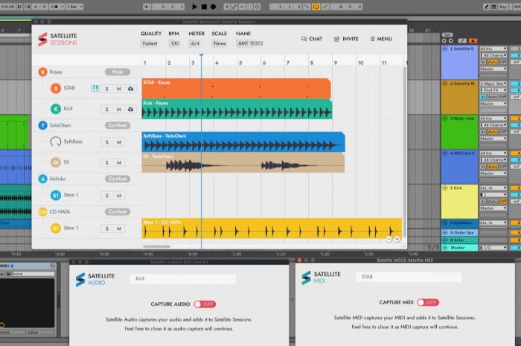Open the chat speech-bubble icon
Viewport: 521px width, 346px height.
[304, 39]
